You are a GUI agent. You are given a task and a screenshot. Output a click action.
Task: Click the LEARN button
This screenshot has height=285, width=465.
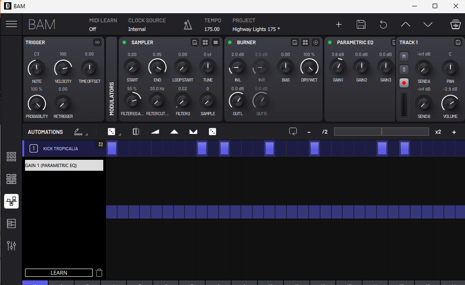click(x=59, y=273)
